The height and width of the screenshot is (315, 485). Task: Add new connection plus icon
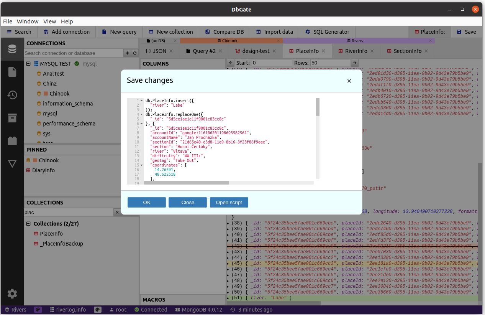point(127,53)
